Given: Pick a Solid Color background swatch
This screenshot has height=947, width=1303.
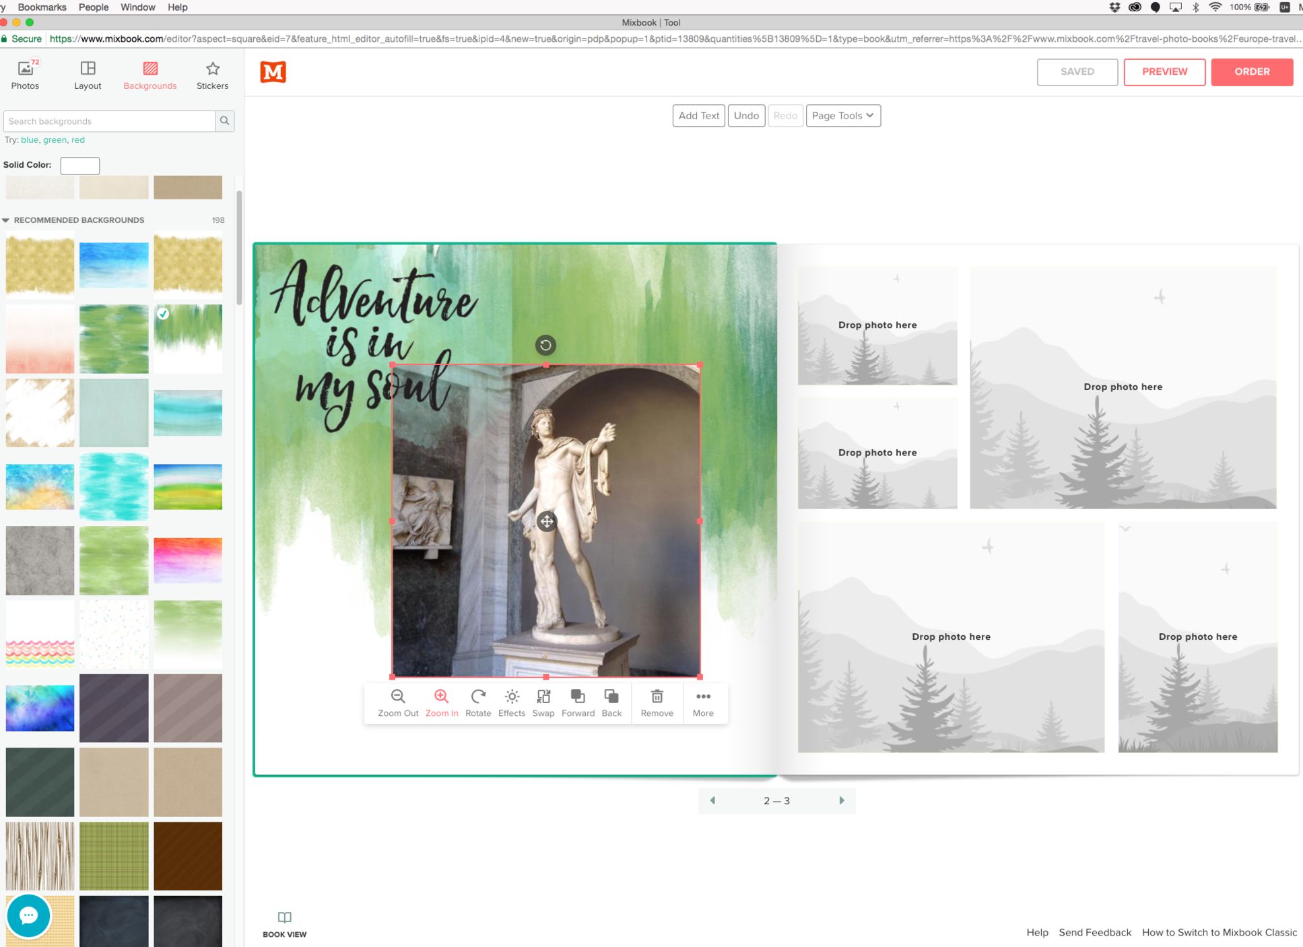Looking at the screenshot, I should pos(79,165).
